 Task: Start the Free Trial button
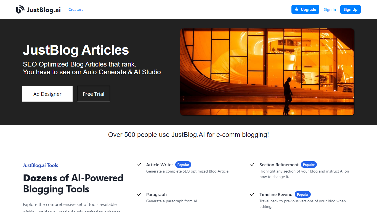94,94
